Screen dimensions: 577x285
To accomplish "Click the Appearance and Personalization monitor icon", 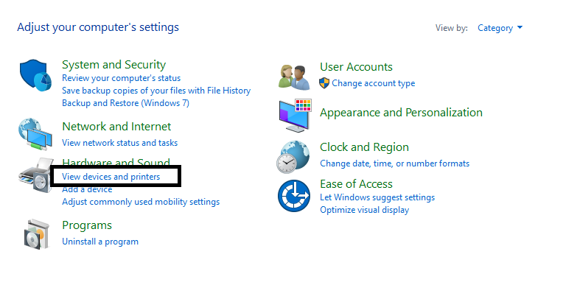I will [295, 116].
